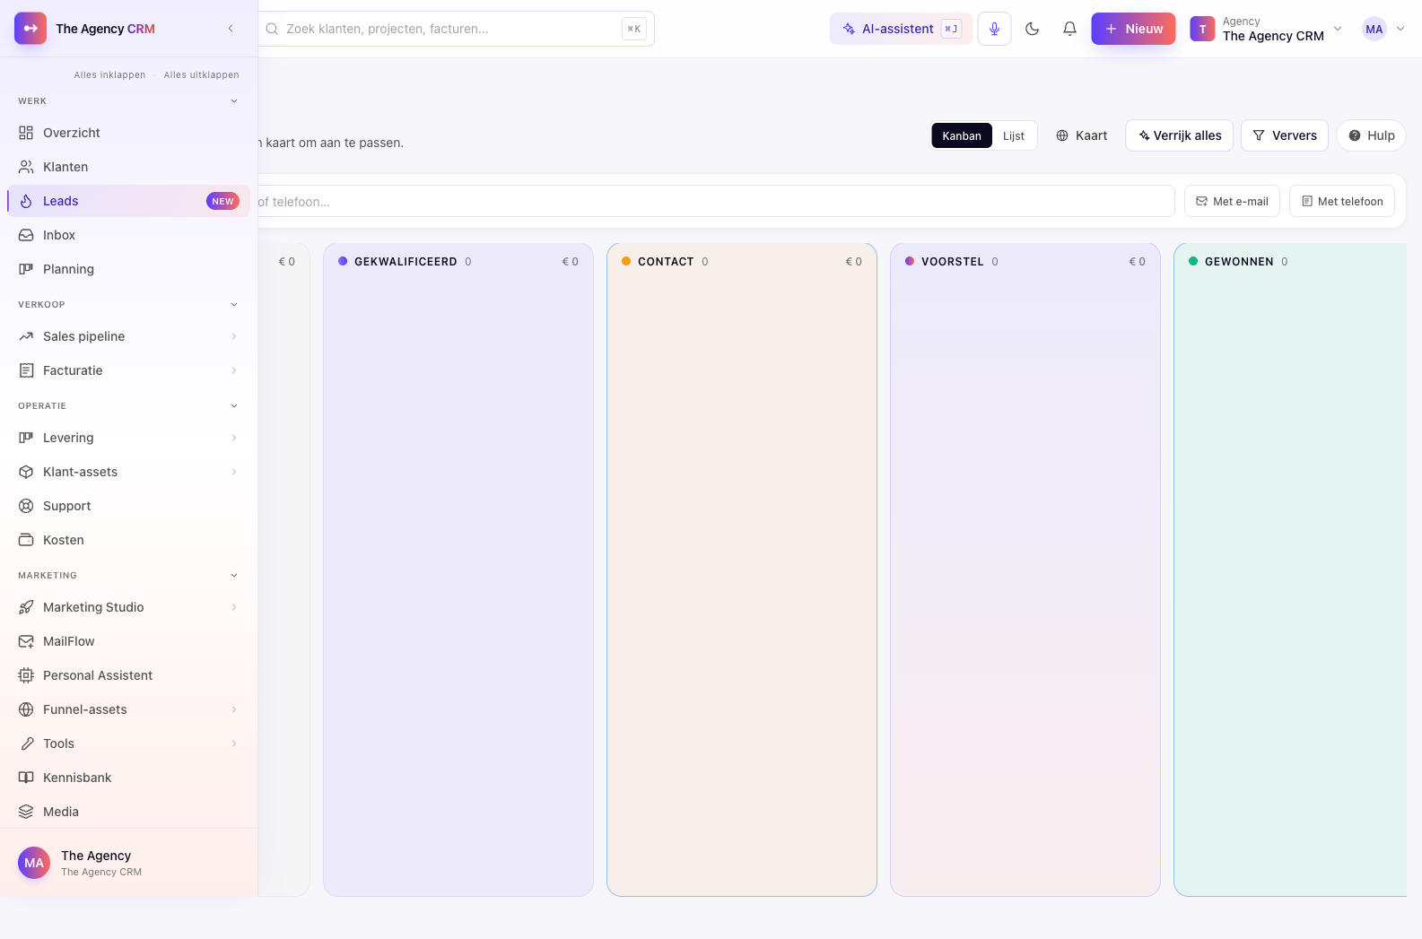
Task: Click the Kennisbank book icon
Action: pyautogui.click(x=26, y=778)
